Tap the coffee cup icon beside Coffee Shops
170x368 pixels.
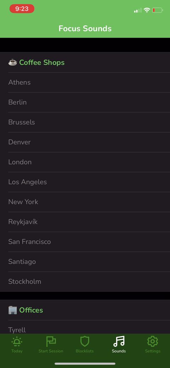(13, 62)
